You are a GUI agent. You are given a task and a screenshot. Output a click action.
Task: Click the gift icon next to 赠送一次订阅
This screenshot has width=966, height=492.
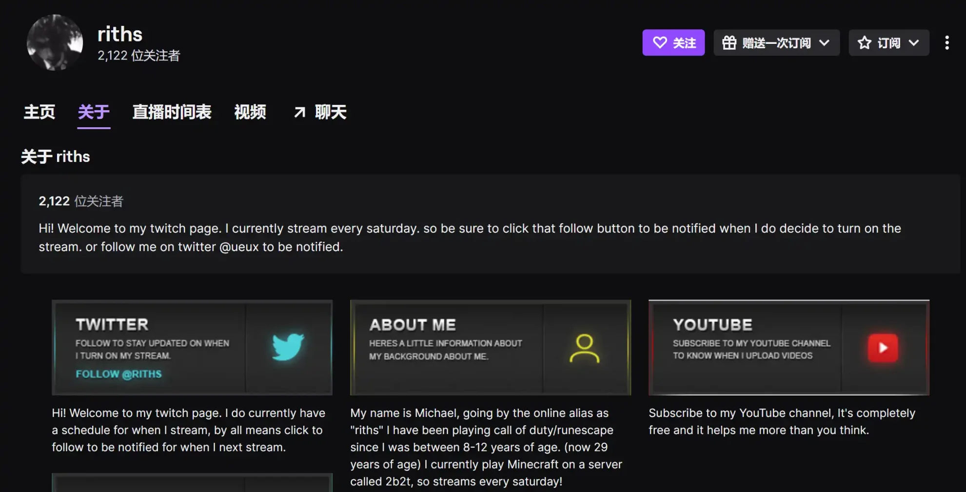tap(729, 43)
